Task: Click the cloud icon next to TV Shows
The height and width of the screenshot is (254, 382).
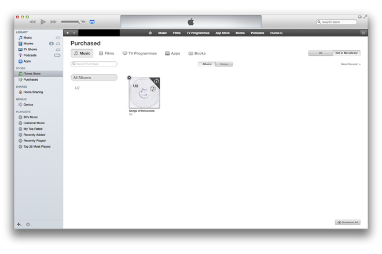Action: [58, 49]
